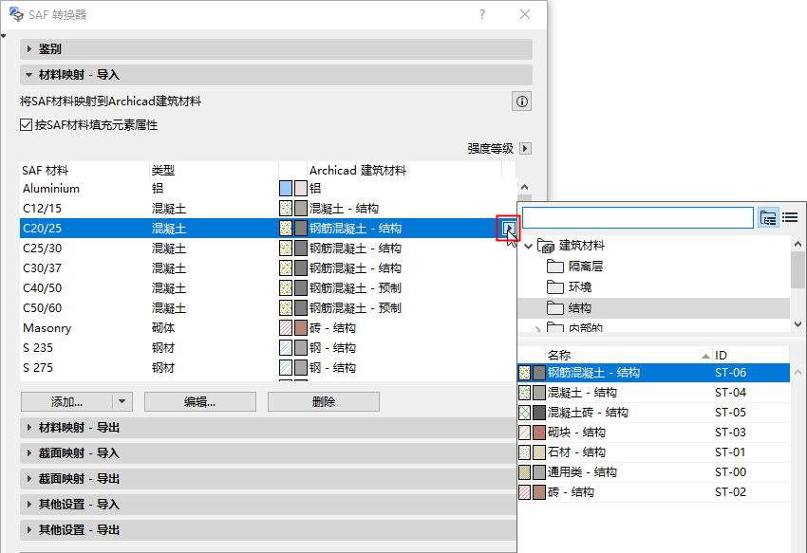Select 石材 - 结构 in popup list
Screen dimensions: 807x553
[x=653, y=452]
